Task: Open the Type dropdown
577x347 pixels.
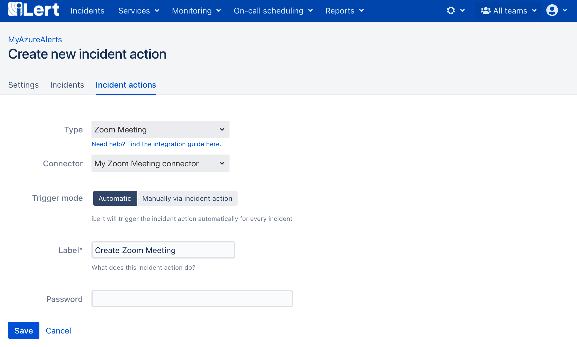Action: [x=160, y=130]
